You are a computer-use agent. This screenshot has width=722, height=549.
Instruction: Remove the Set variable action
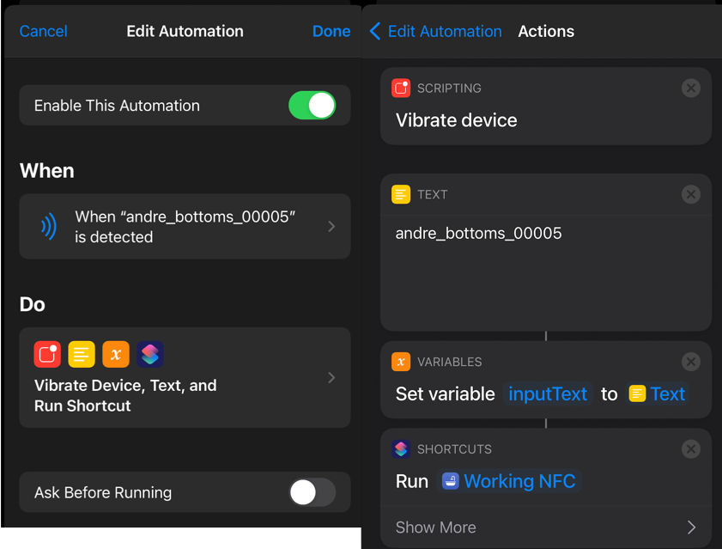point(690,363)
